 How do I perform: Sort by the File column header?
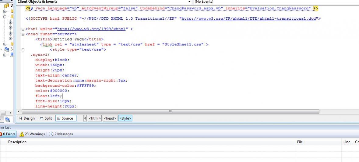318,142
